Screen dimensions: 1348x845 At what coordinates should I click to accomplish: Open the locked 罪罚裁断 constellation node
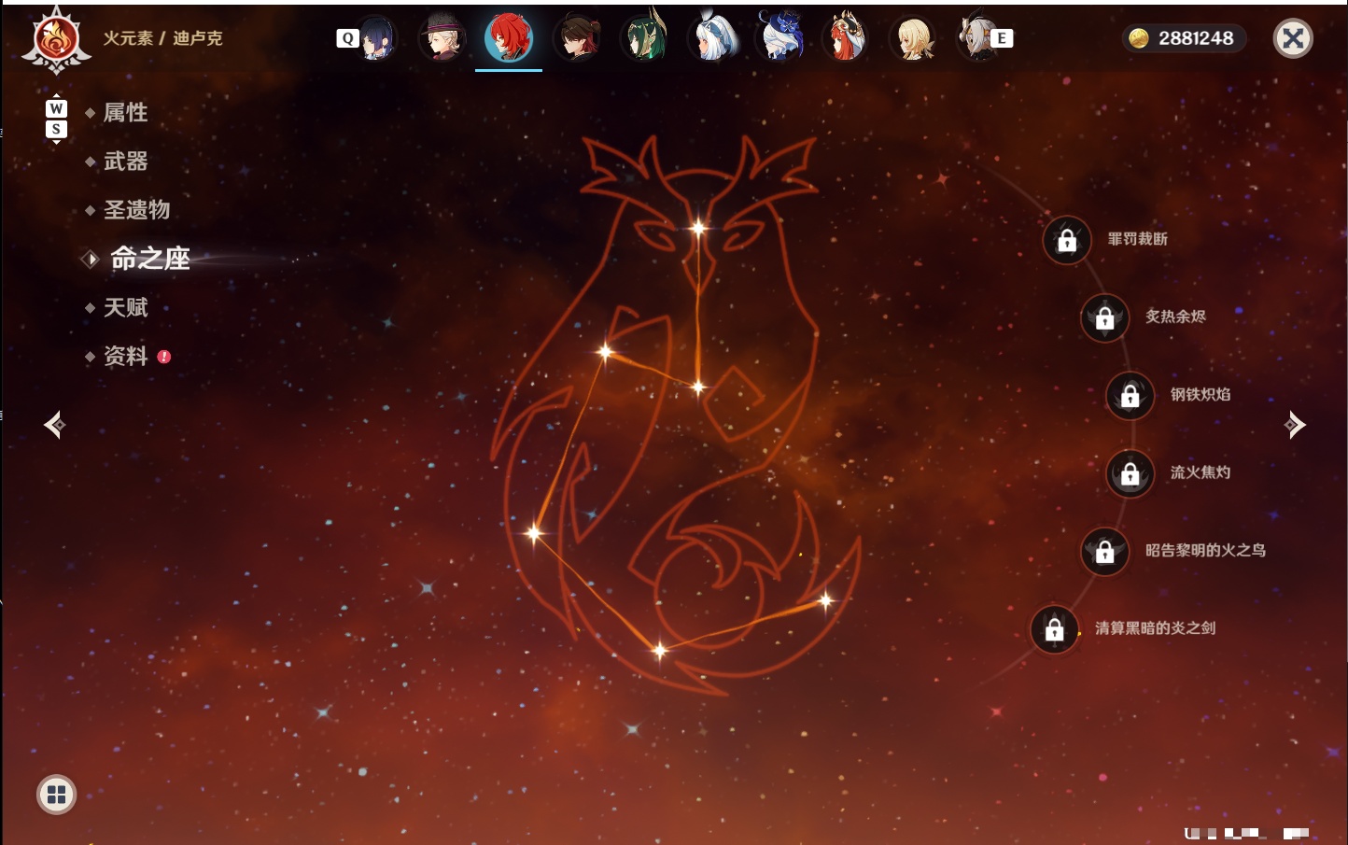pos(1067,241)
